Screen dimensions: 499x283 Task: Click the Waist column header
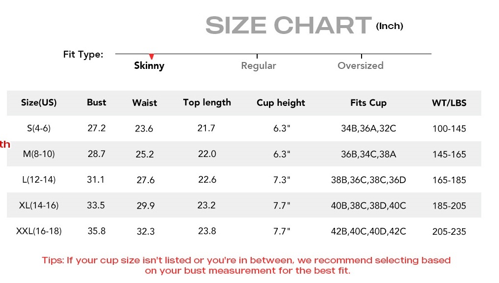pos(145,103)
